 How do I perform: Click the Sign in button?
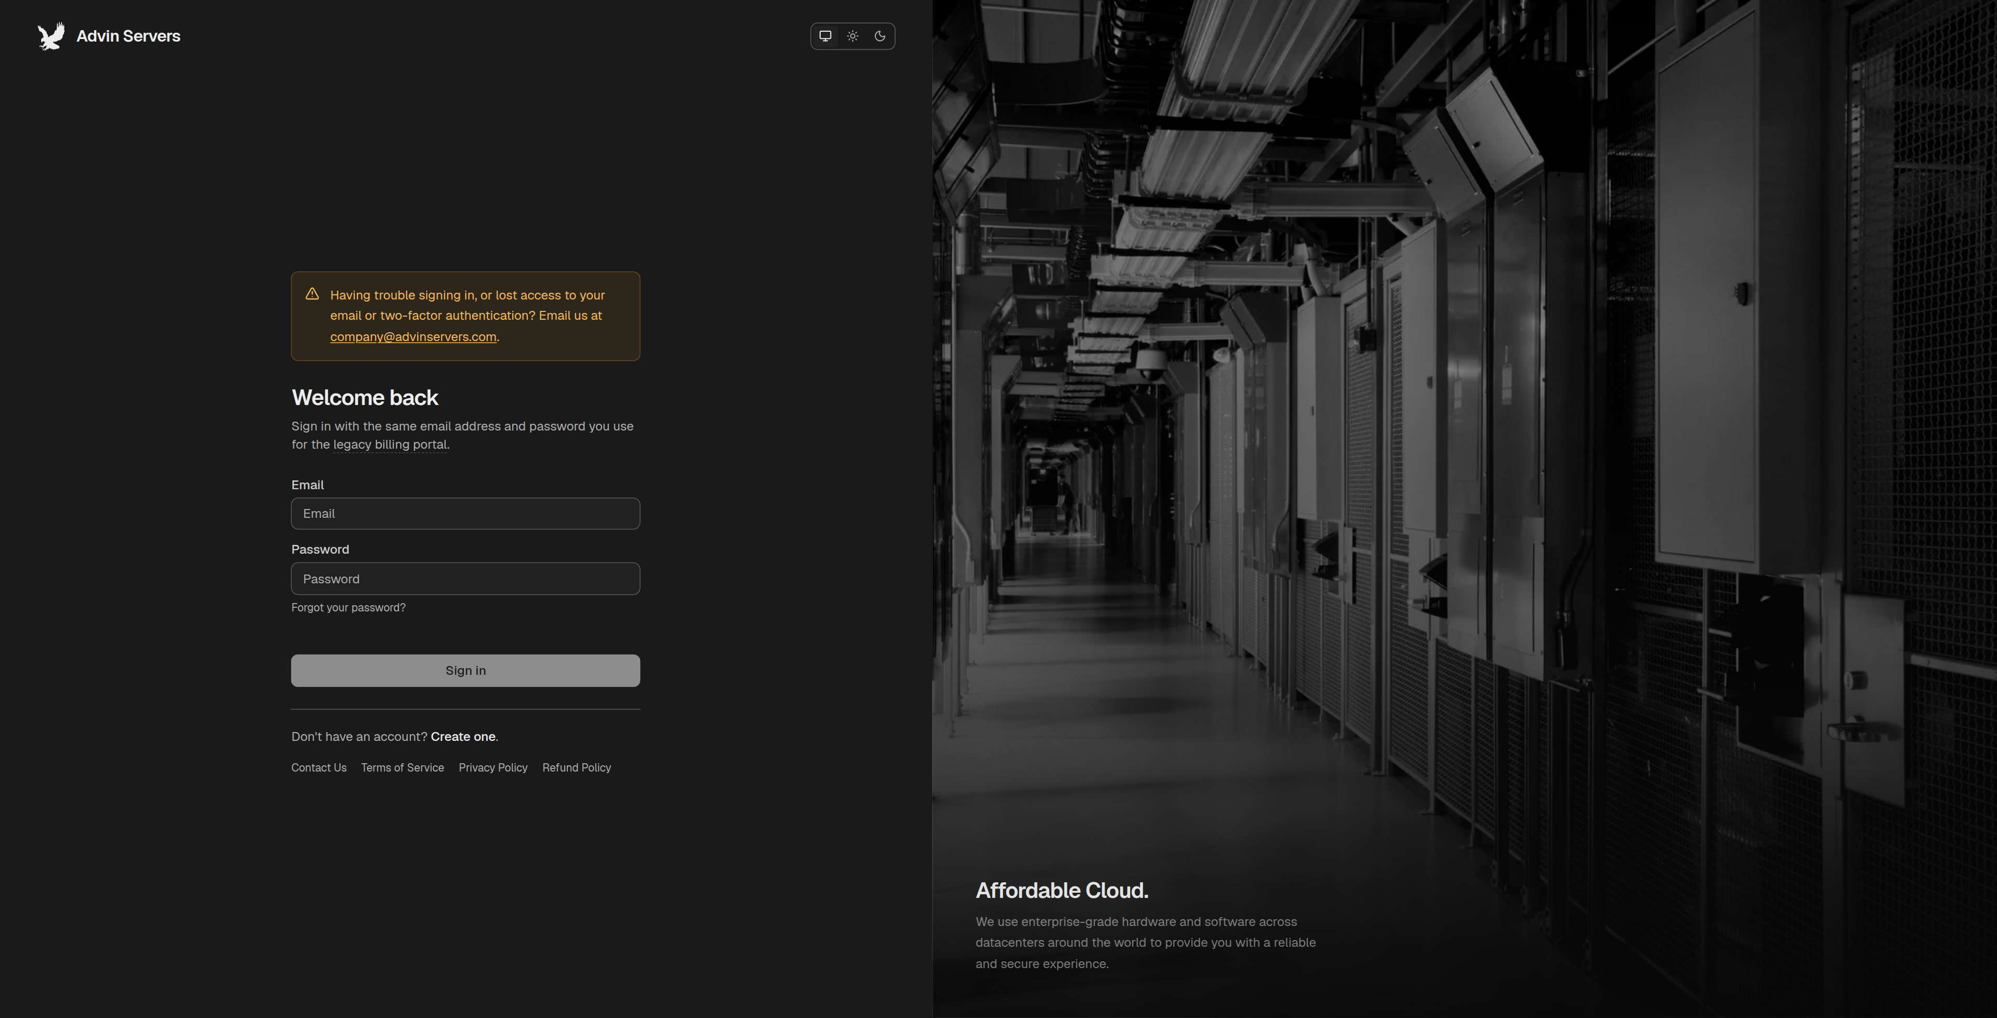click(x=465, y=671)
